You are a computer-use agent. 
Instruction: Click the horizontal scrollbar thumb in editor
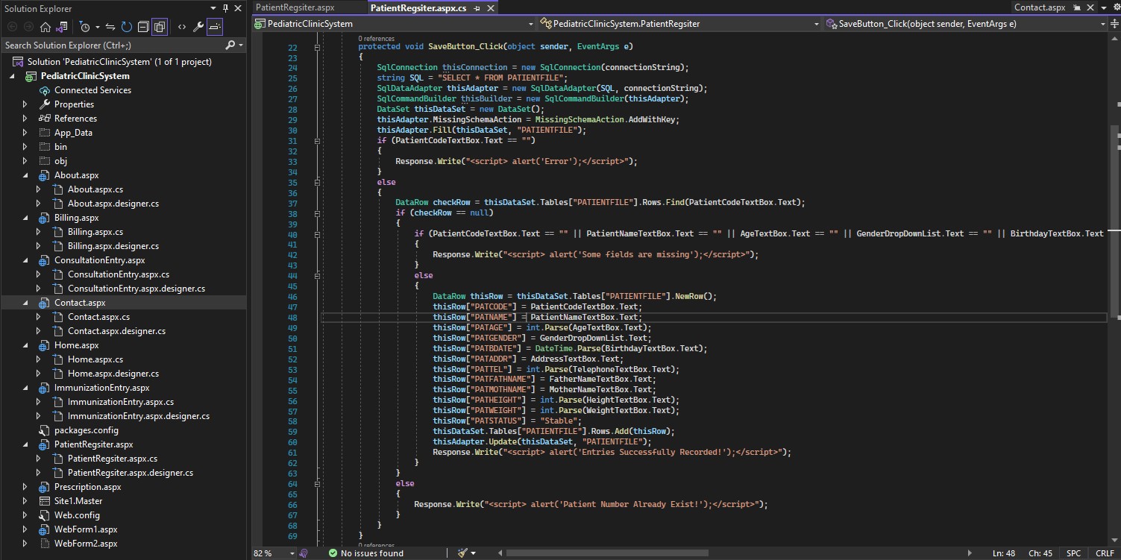coord(608,553)
